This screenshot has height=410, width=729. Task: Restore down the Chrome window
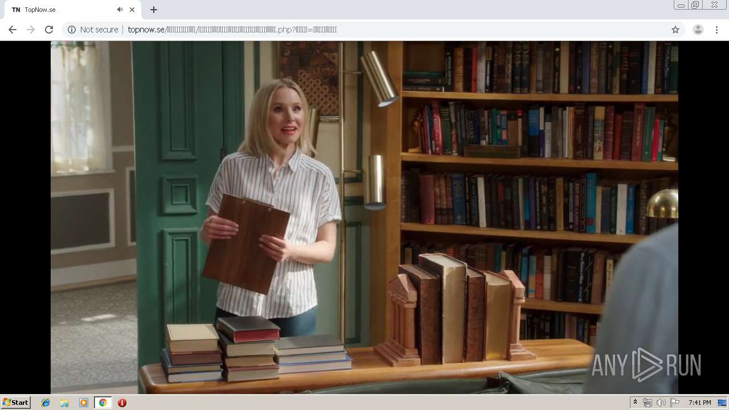click(x=695, y=5)
